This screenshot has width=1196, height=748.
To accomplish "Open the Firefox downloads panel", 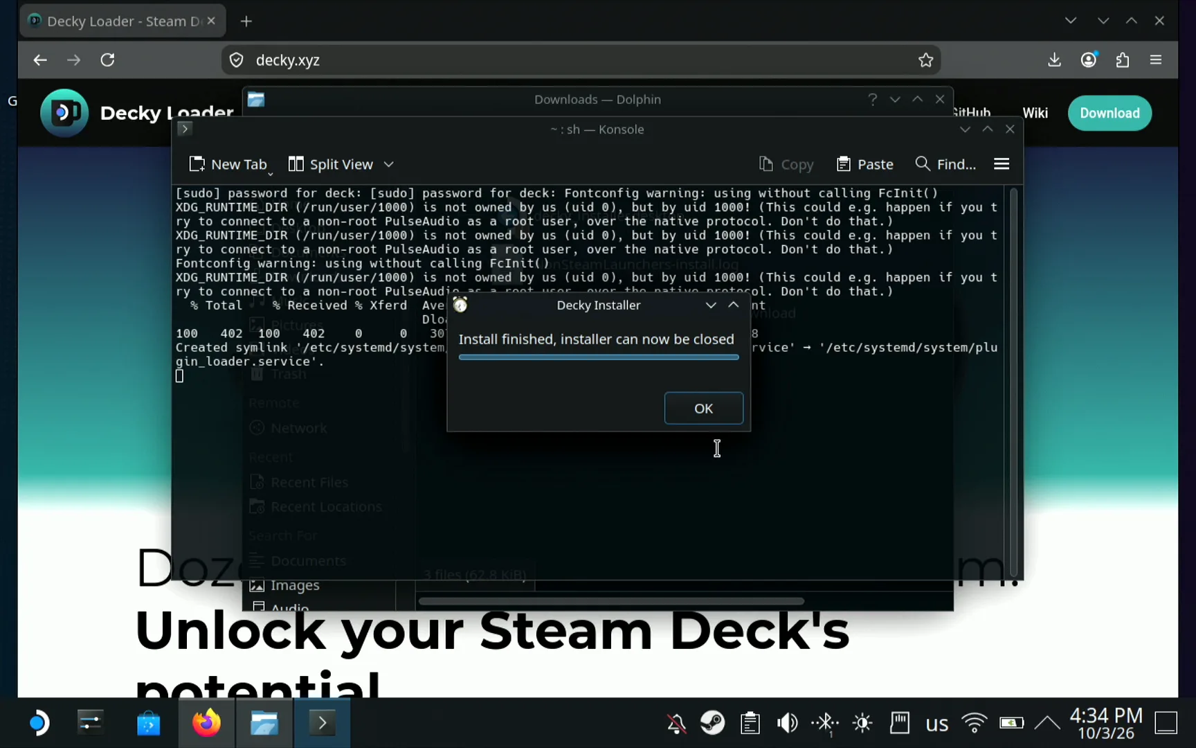I will point(1054,60).
